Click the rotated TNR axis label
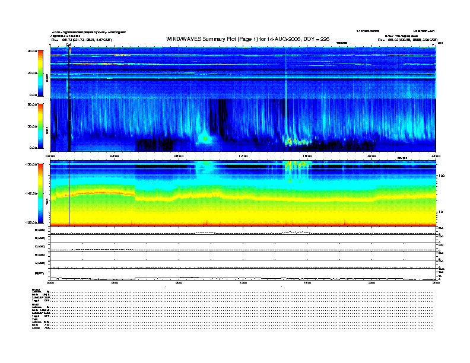Image resolution: width=470 pixels, height=363 pixels. 47,203
